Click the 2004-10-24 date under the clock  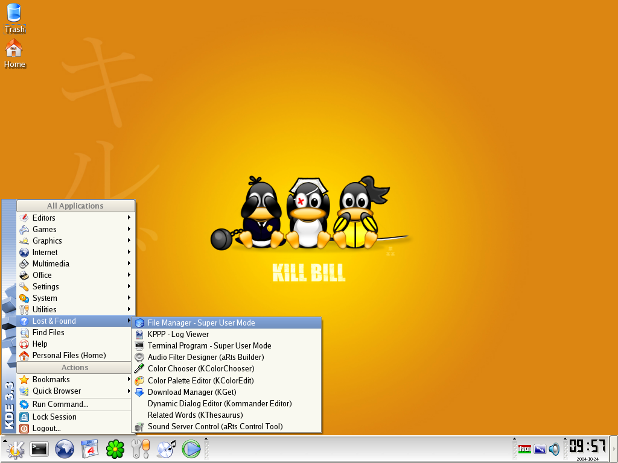click(x=587, y=459)
